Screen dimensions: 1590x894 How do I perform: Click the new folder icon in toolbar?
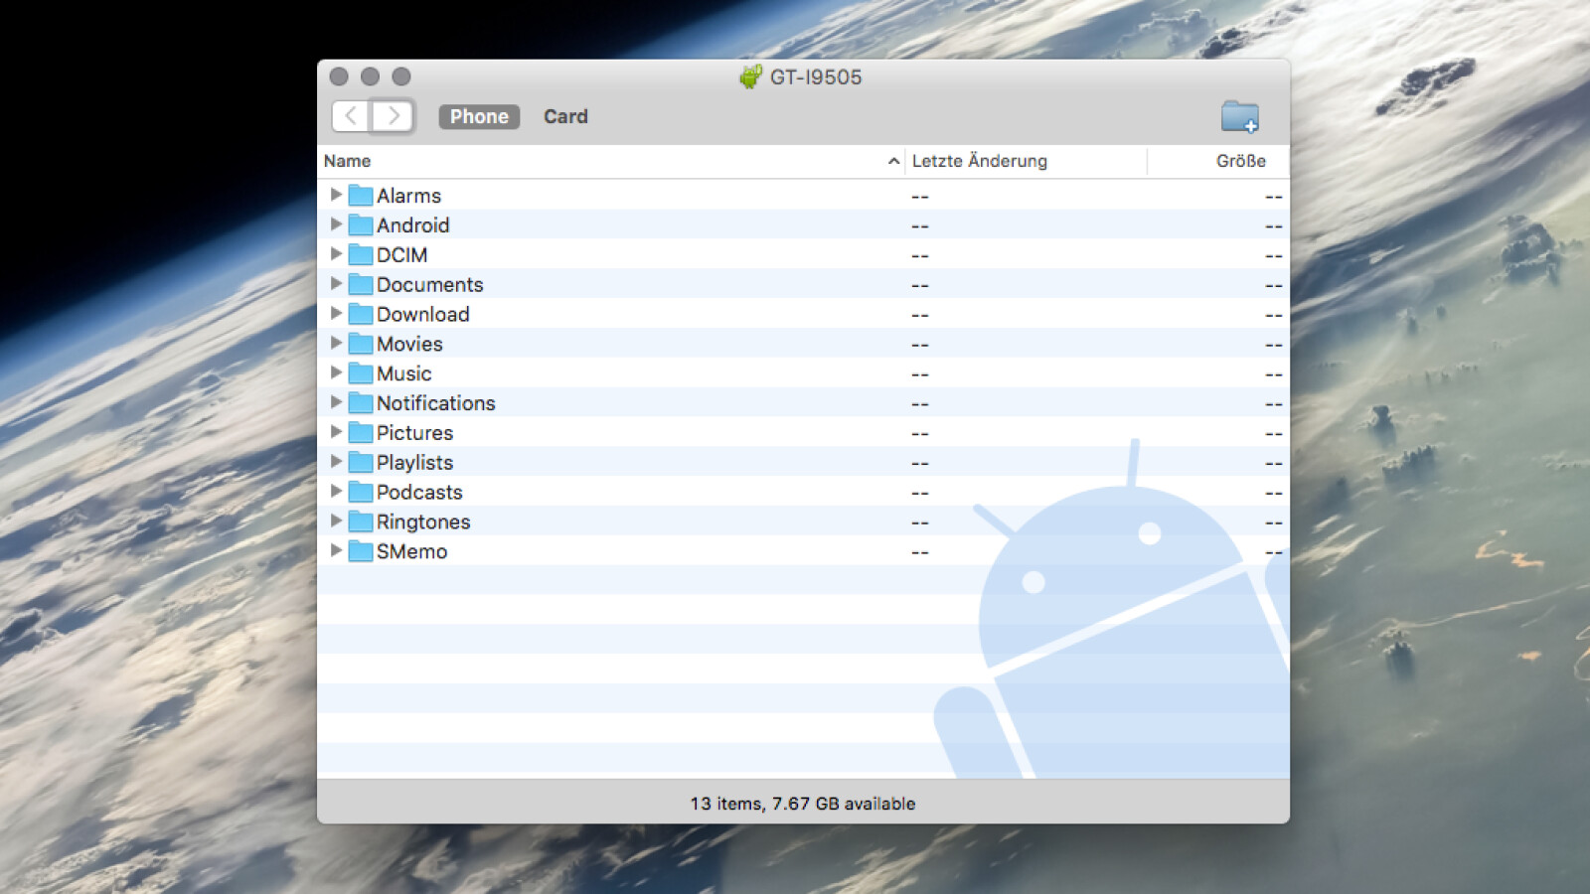tap(1240, 117)
